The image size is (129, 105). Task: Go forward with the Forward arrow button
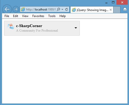pyautogui.click(x=16, y=9)
